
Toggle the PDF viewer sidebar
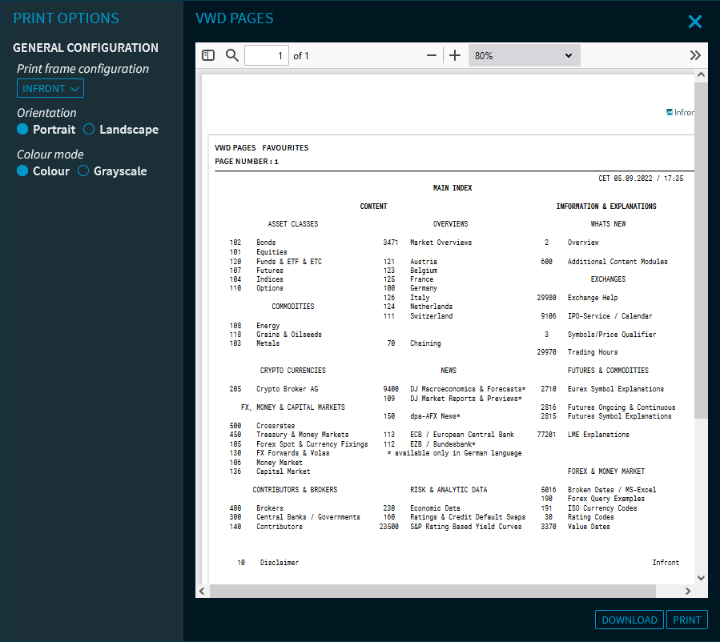point(208,55)
